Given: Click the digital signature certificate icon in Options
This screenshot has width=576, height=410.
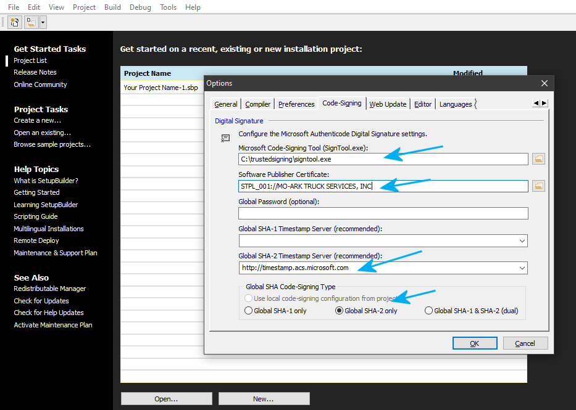Looking at the screenshot, I should click(225, 138).
